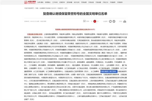Open the 文明培育 nav menu
152x101 pixels.
click(84, 2)
